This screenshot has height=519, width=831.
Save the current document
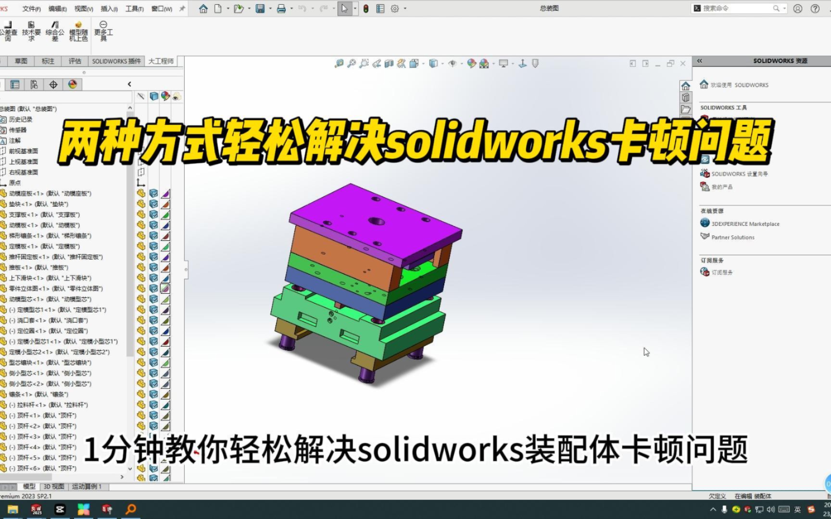260,9
